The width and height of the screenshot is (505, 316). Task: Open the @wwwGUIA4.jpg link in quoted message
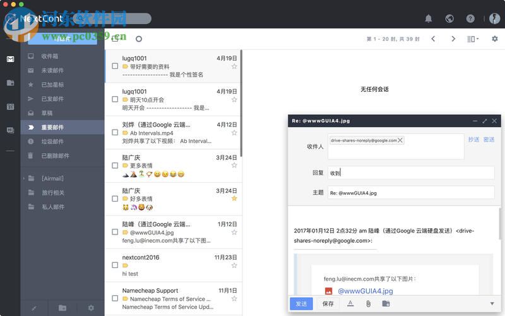click(365, 291)
